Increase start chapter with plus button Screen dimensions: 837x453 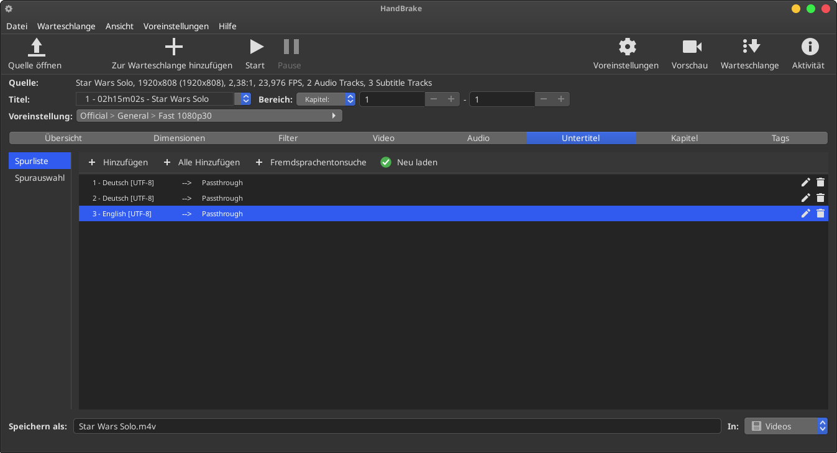451,99
